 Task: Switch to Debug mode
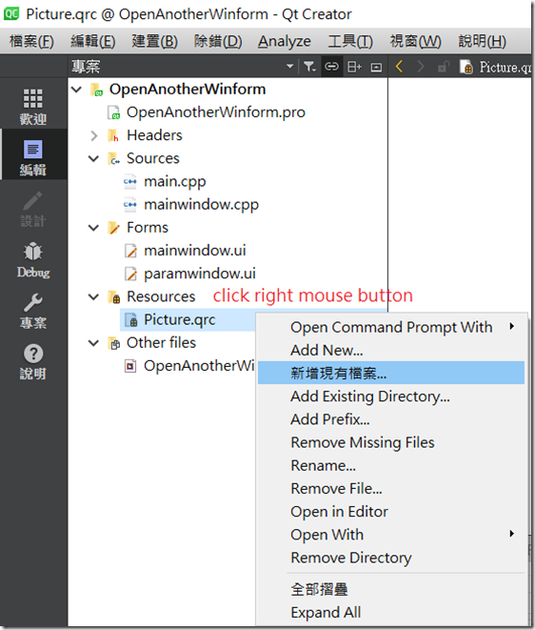click(33, 260)
